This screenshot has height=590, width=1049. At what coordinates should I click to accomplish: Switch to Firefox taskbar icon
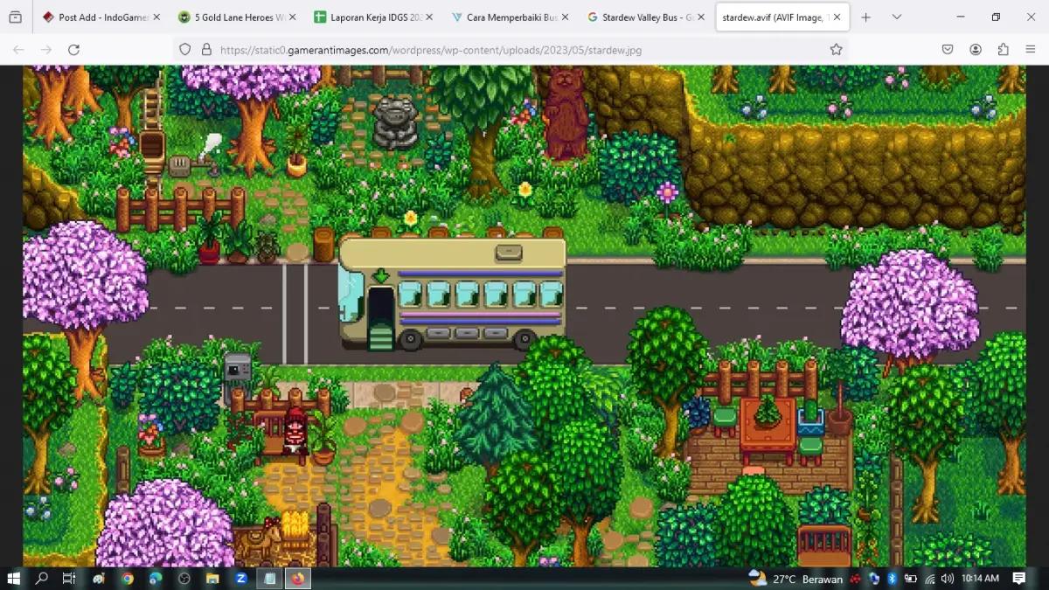click(297, 579)
